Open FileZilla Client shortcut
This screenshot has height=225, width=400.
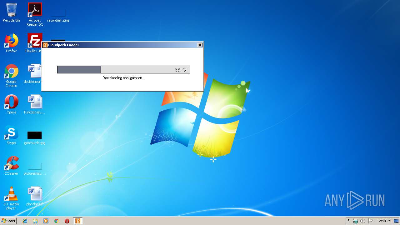34,43
